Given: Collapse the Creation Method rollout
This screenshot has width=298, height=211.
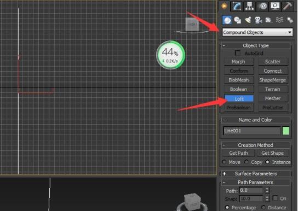Looking at the screenshot, I should point(256,145).
